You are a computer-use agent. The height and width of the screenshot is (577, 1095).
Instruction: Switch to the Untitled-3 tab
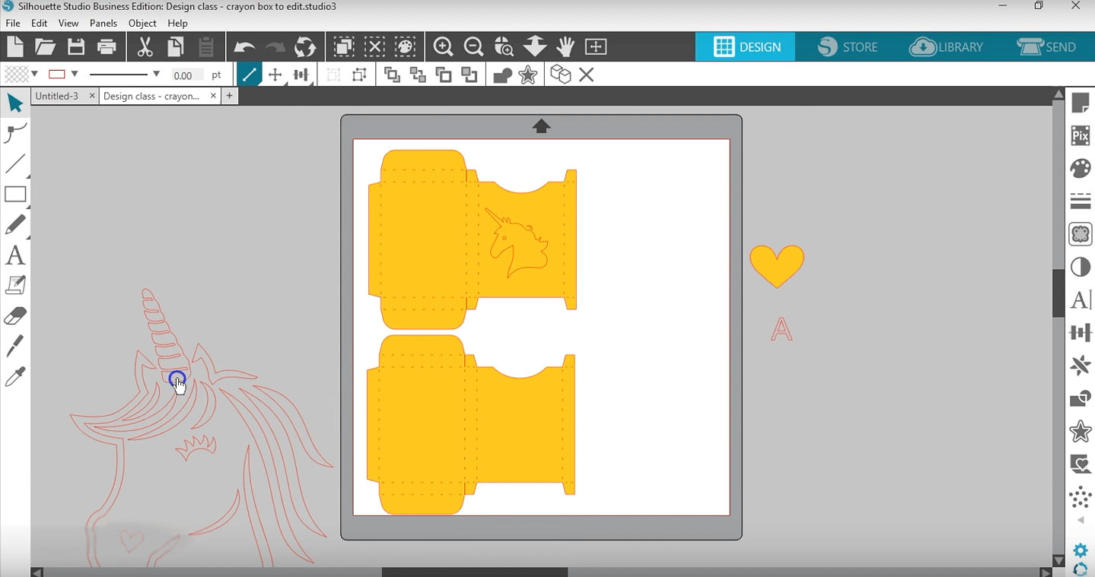[57, 96]
